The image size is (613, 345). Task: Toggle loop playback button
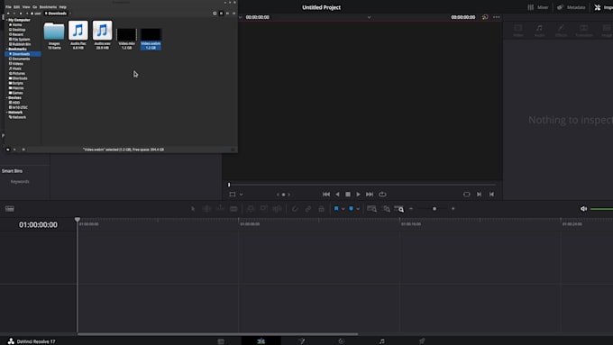point(382,195)
